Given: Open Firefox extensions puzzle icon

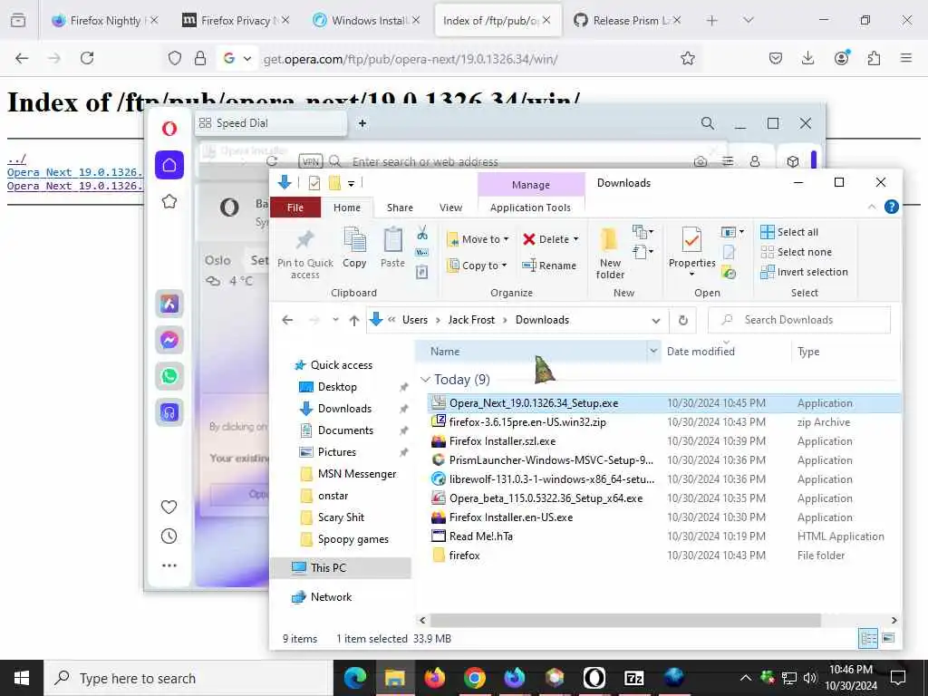Looking at the screenshot, I should [874, 58].
